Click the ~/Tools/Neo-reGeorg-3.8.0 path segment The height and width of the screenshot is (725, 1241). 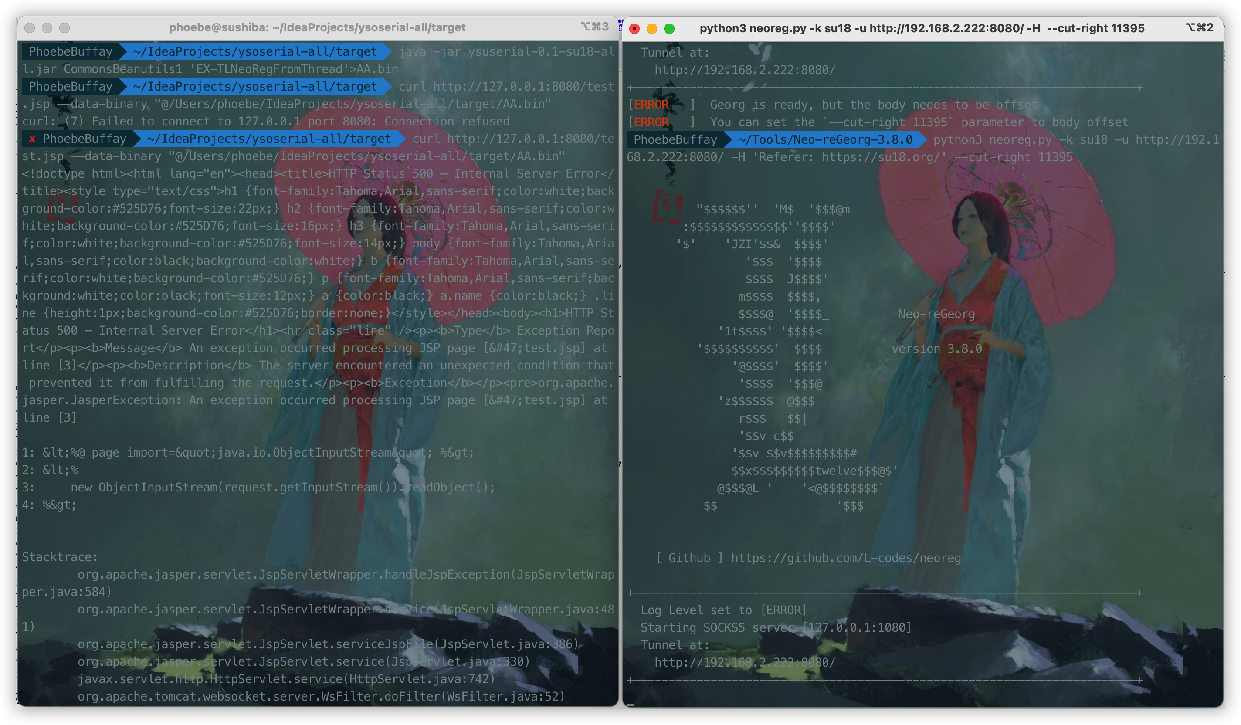point(825,140)
